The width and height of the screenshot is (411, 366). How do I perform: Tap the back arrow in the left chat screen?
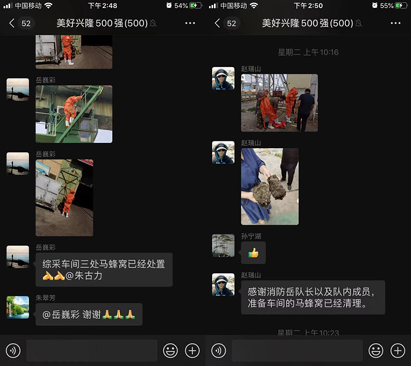pyautogui.click(x=11, y=23)
